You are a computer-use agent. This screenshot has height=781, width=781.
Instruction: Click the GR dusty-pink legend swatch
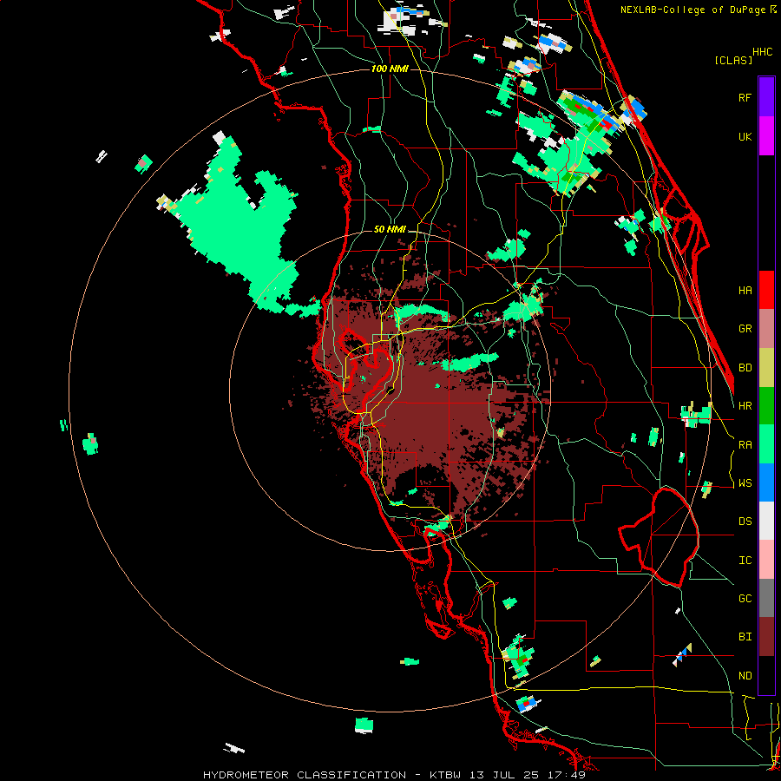pyautogui.click(x=766, y=329)
